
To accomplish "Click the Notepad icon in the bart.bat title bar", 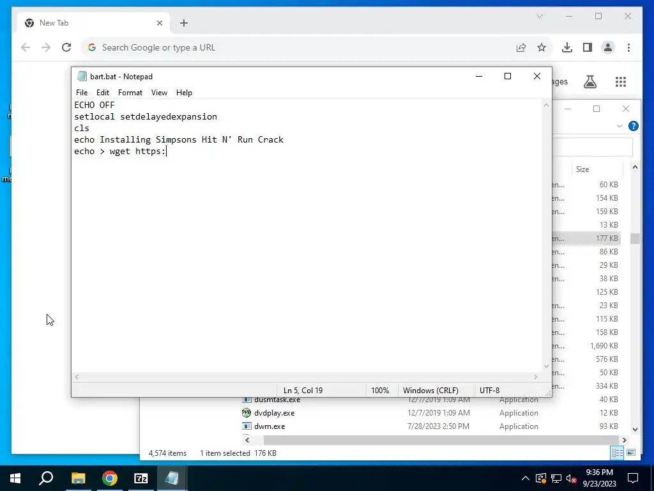I will tap(82, 77).
